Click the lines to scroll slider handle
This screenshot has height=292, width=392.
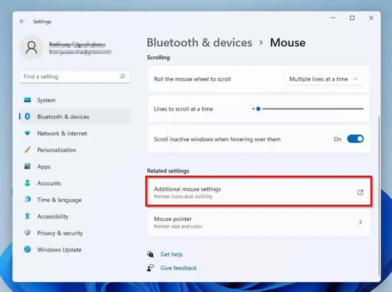point(258,109)
